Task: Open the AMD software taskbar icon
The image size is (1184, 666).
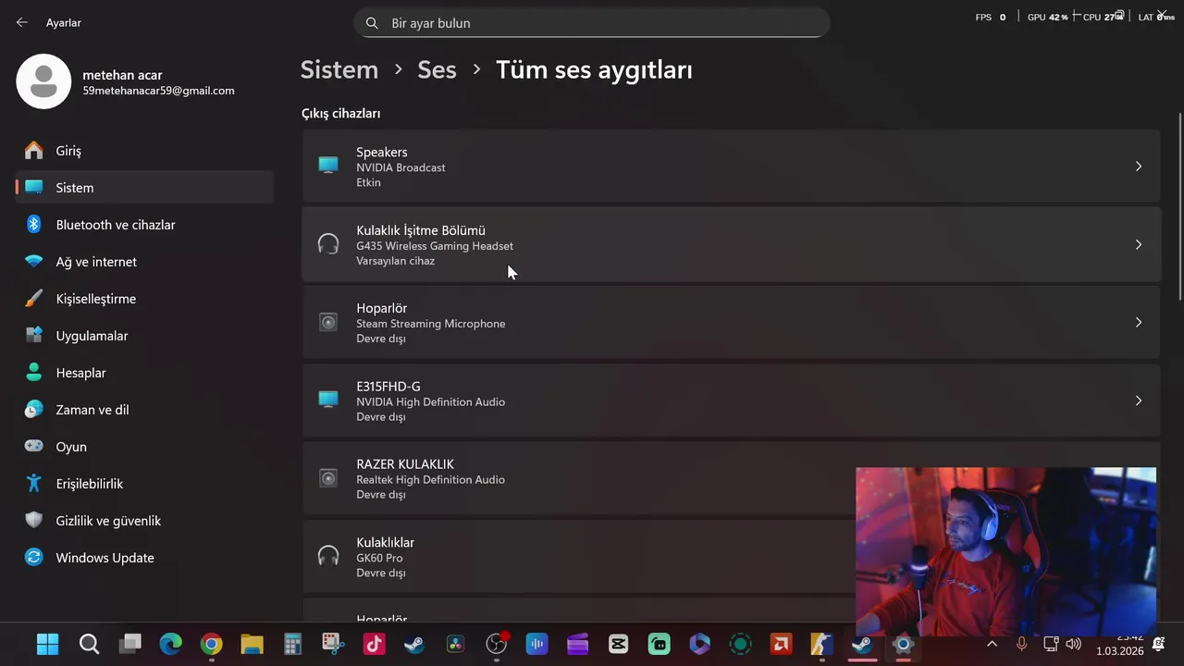Action: pos(782,644)
